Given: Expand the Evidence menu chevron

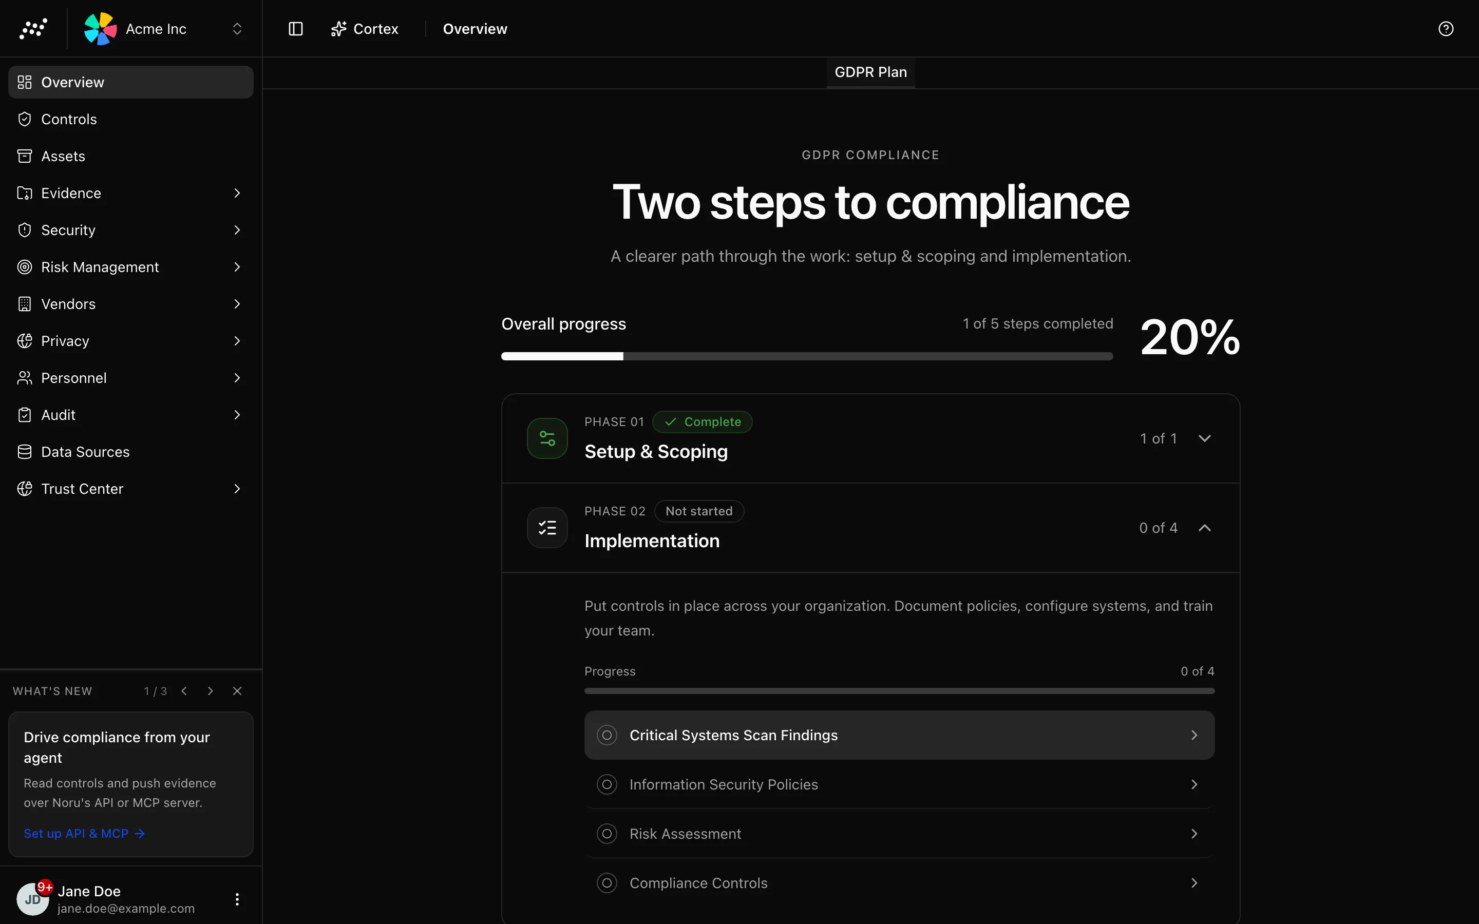Looking at the screenshot, I should (x=237, y=193).
